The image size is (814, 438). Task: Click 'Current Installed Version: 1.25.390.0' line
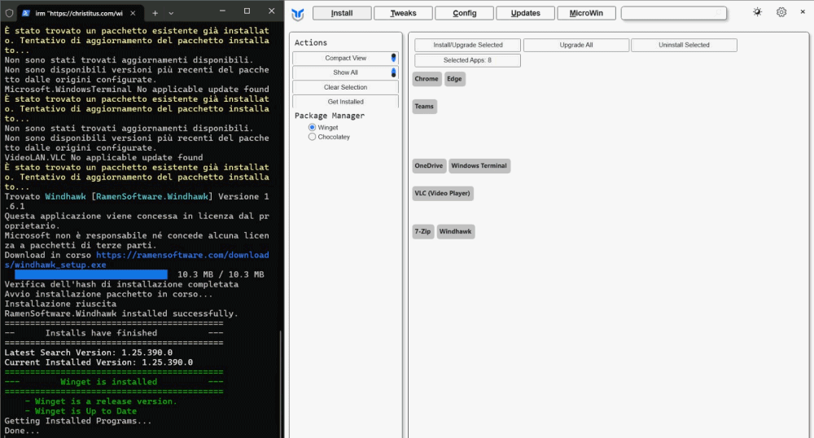coord(98,363)
